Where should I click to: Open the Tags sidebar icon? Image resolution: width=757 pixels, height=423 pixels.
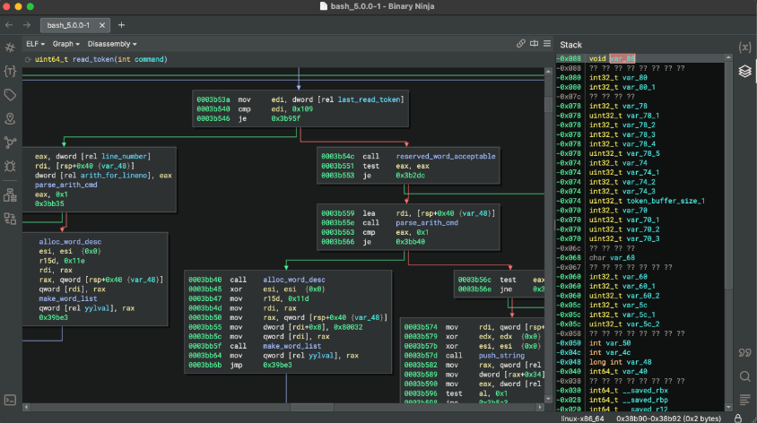(10, 95)
